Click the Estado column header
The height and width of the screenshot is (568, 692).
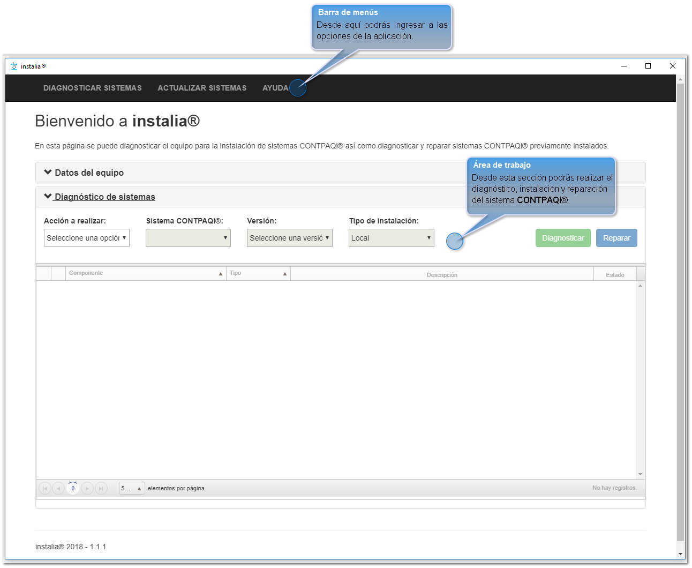click(615, 274)
